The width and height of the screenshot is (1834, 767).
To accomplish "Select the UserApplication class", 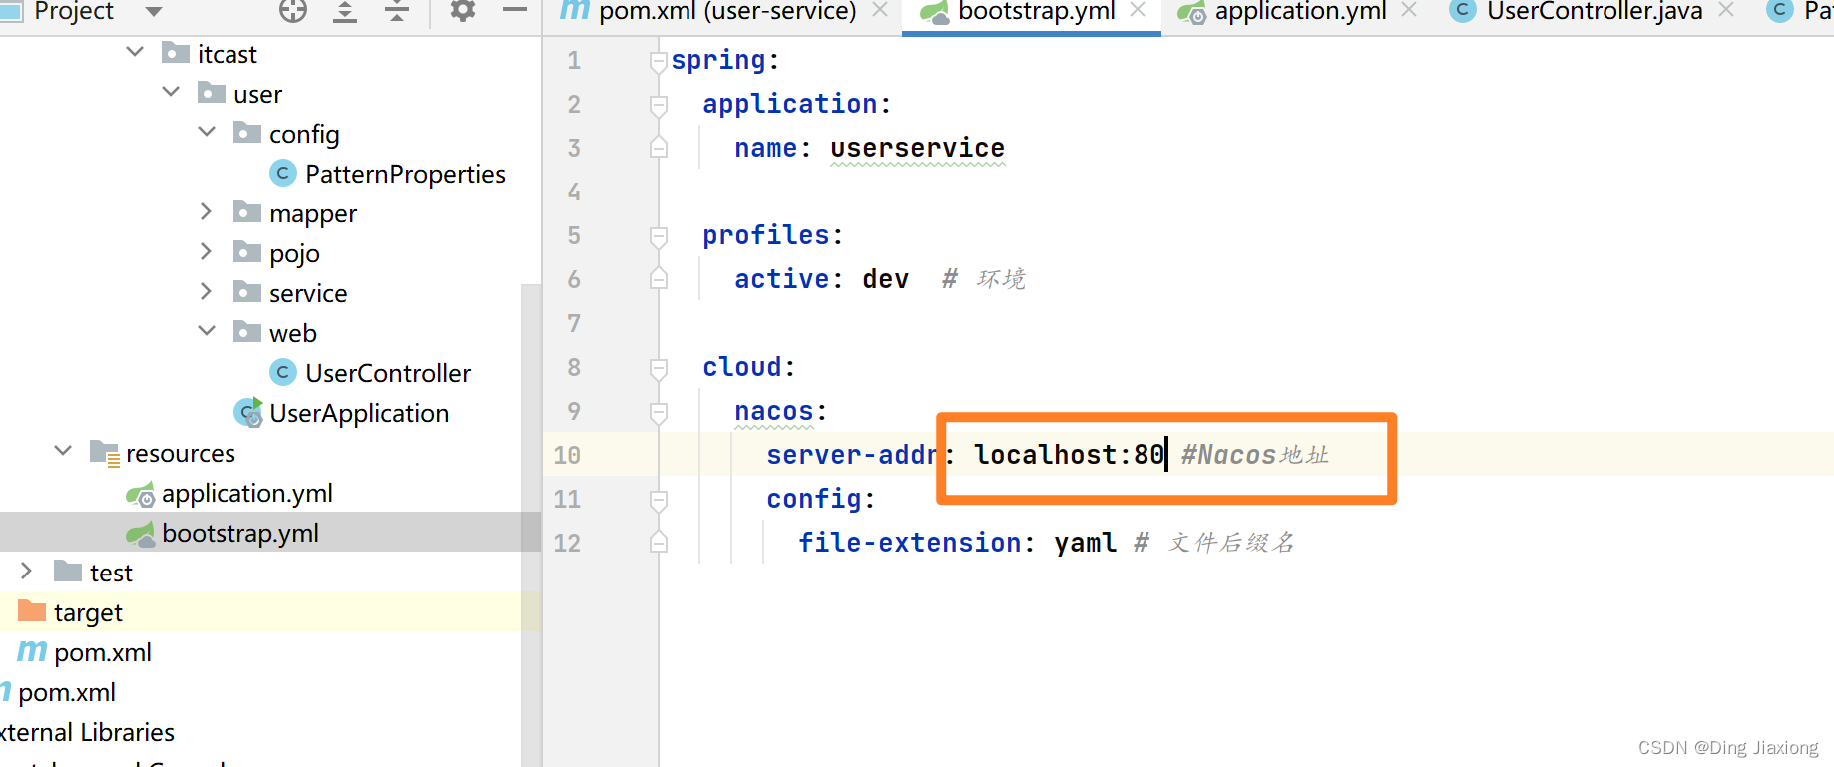I will 359,413.
